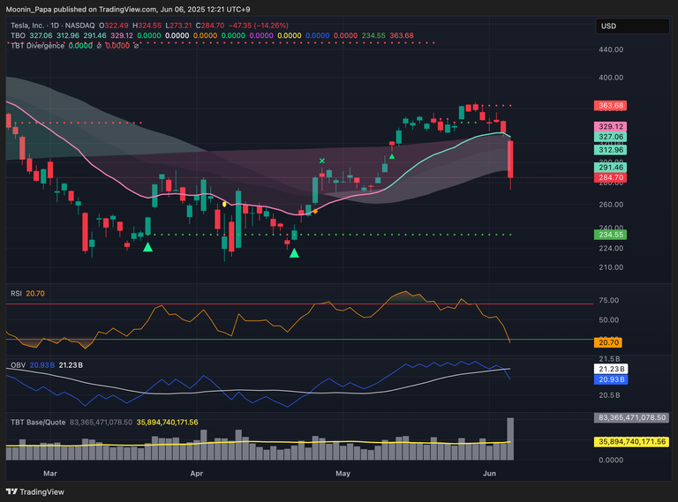
Task: Select the RSI indicator label
Action: [16, 293]
